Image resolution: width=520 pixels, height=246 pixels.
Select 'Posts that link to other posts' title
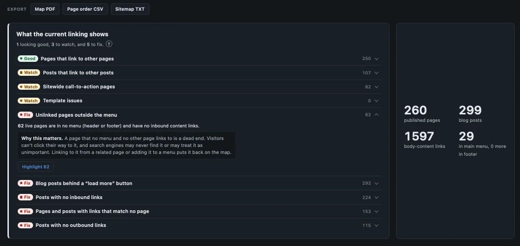coord(78,73)
